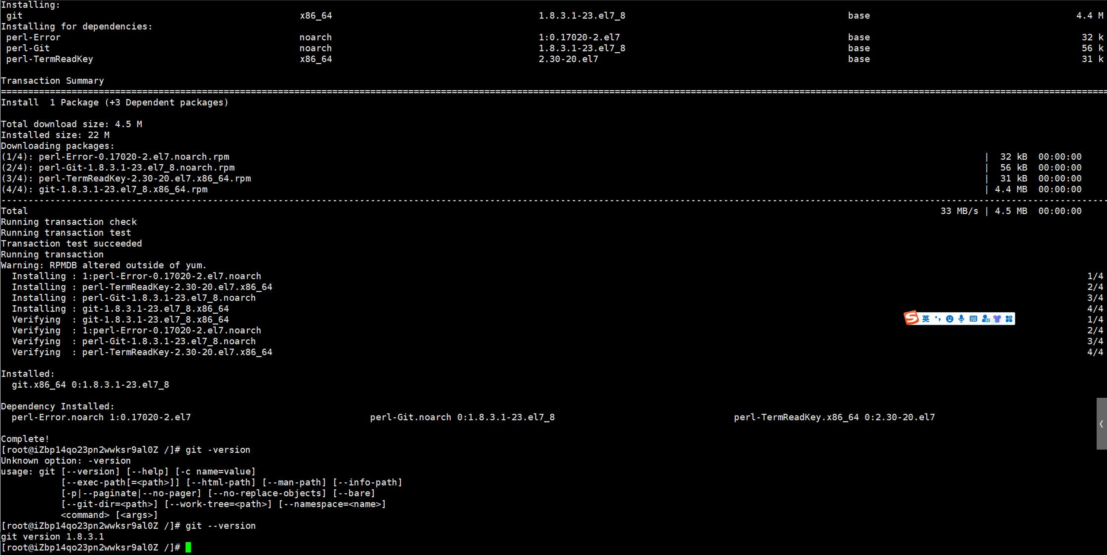This screenshot has width=1107, height=555.
Task: Open the soft keyboard icon
Action: tap(973, 319)
